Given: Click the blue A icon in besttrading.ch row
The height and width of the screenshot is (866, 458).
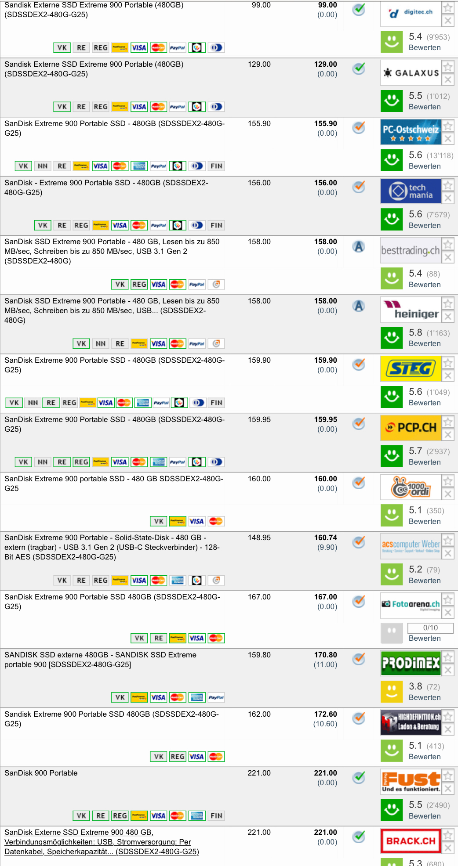Looking at the screenshot, I should point(359,247).
